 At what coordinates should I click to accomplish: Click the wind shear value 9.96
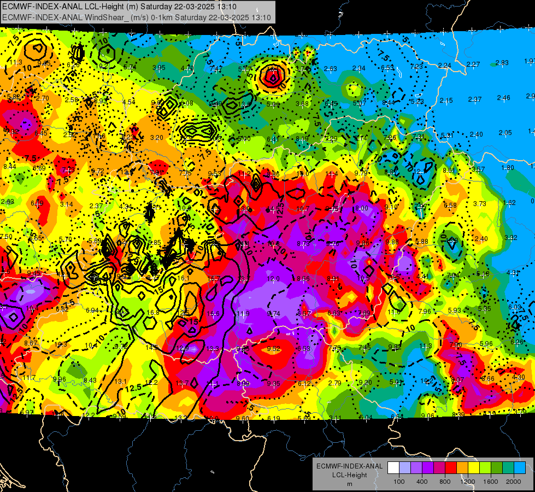pyautogui.click(x=60, y=379)
